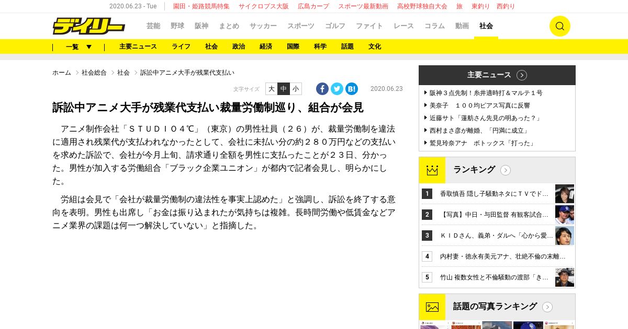Read 西村まさ彦が離婚 headline
The height and width of the screenshot is (329, 628).
(479, 131)
